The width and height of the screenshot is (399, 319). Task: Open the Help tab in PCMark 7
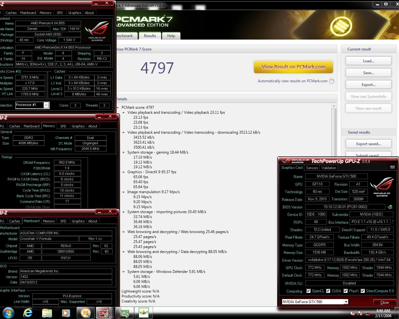point(171,36)
